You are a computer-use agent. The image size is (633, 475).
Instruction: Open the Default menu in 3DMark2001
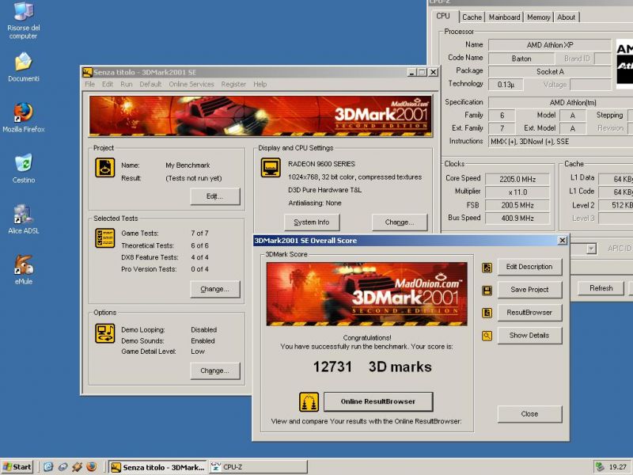[x=150, y=84]
